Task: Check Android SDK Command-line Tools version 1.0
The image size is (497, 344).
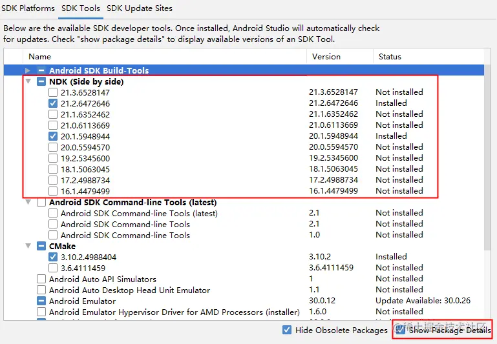Action: click(x=53, y=235)
